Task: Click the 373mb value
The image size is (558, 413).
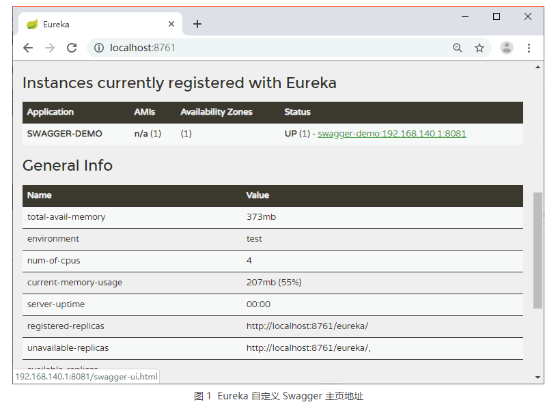Action: click(261, 216)
